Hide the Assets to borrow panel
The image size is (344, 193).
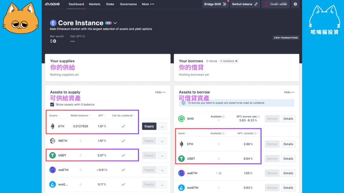click(x=289, y=92)
